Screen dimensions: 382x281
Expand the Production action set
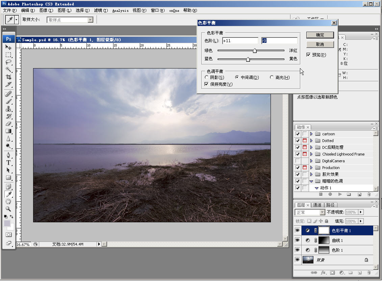click(x=311, y=168)
